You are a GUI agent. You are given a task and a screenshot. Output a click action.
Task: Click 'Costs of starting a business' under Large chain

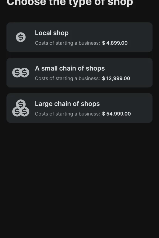(67, 114)
